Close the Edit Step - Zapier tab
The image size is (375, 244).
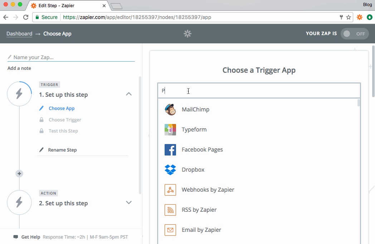tap(104, 6)
